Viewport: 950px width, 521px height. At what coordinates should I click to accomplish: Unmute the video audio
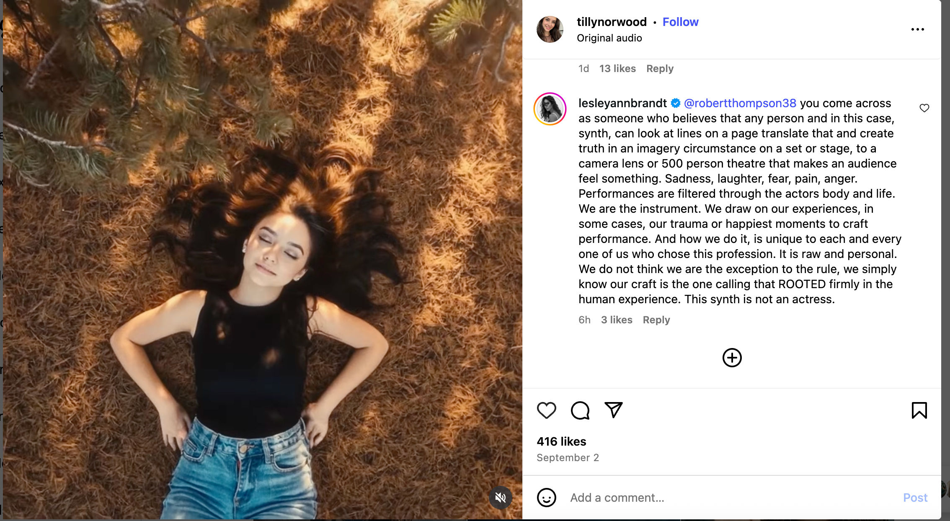[x=501, y=498]
